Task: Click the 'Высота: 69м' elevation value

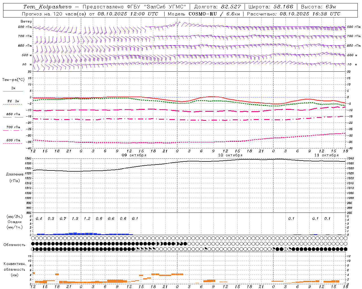Action: point(318,7)
